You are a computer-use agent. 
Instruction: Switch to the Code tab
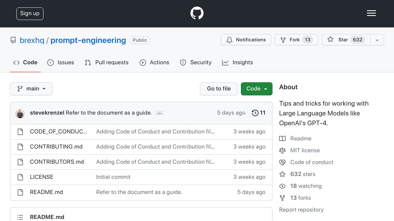pos(25,62)
